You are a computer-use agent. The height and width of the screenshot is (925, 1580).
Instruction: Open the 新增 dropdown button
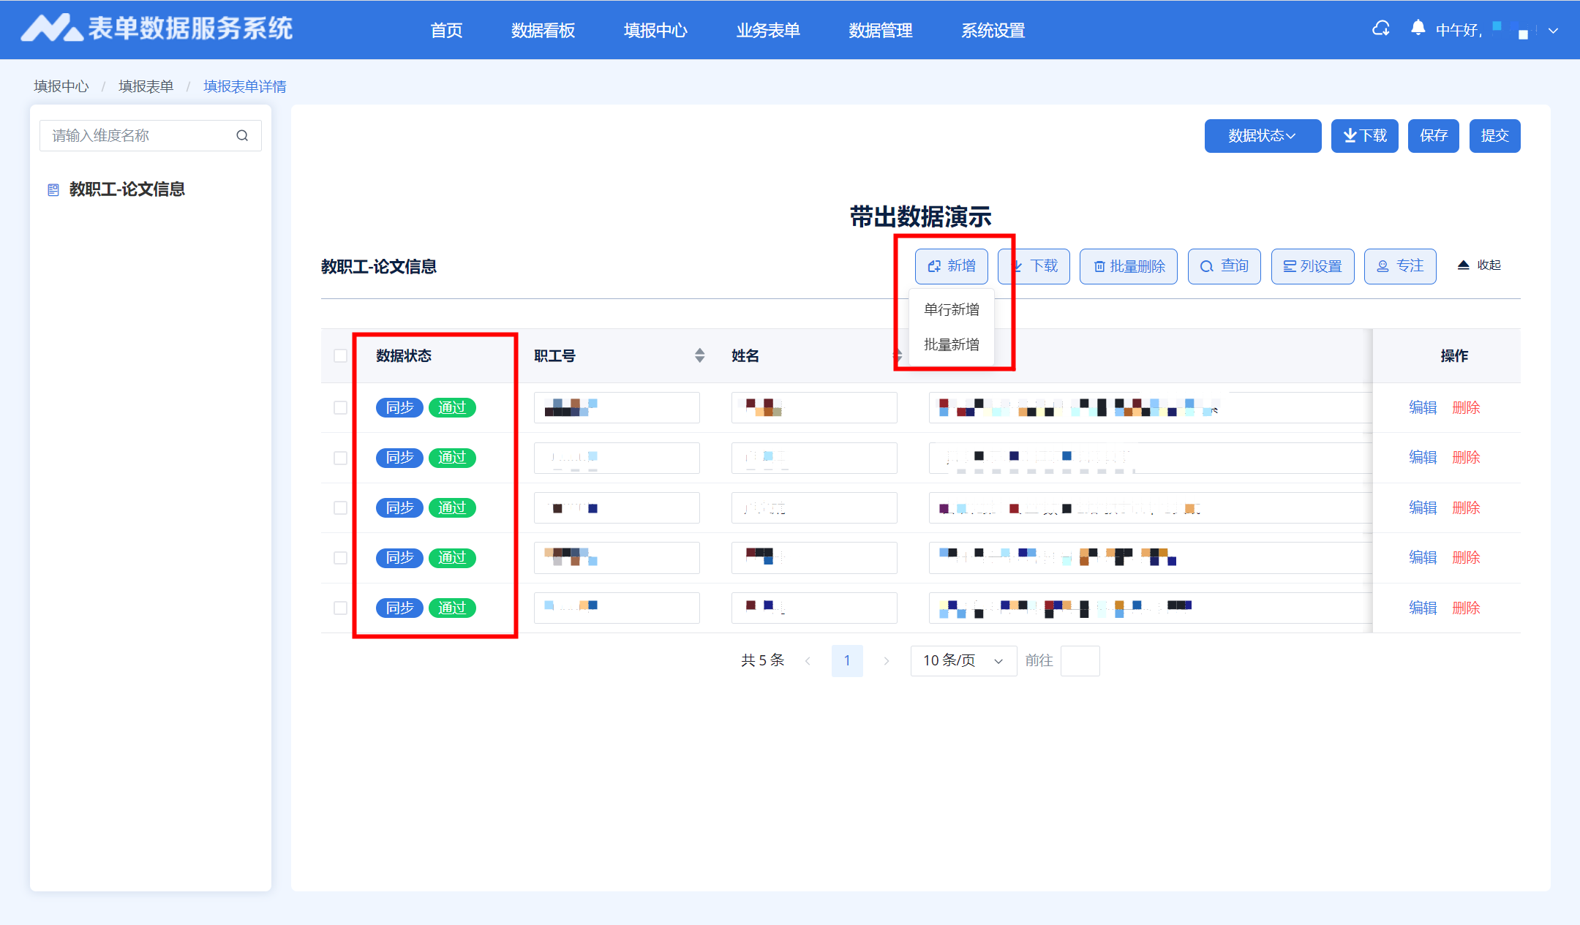(x=951, y=266)
